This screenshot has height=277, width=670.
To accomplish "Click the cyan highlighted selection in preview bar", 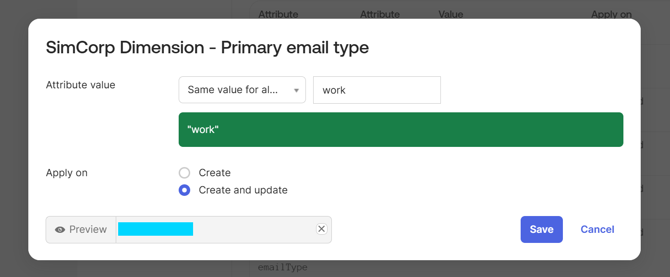I will pos(156,229).
